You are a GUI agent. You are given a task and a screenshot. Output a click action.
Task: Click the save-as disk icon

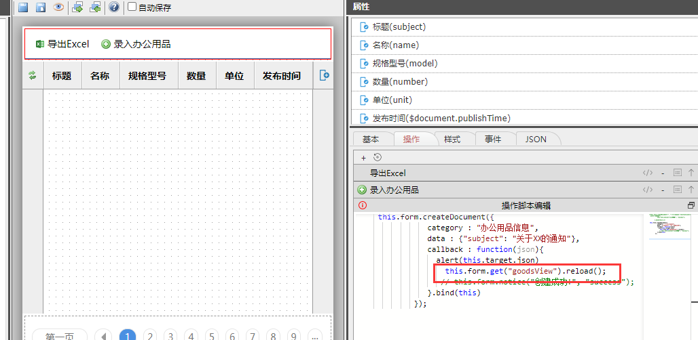tap(41, 7)
